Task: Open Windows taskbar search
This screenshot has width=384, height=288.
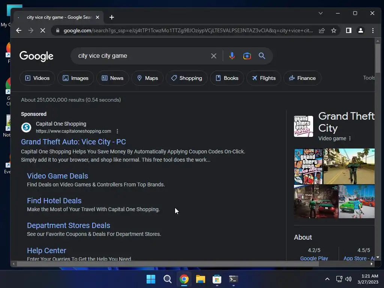Action: tap(168, 279)
